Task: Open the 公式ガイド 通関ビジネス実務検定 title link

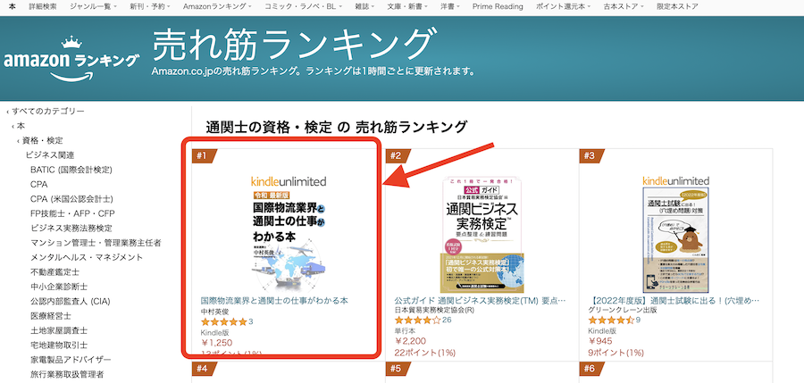Action: click(479, 301)
